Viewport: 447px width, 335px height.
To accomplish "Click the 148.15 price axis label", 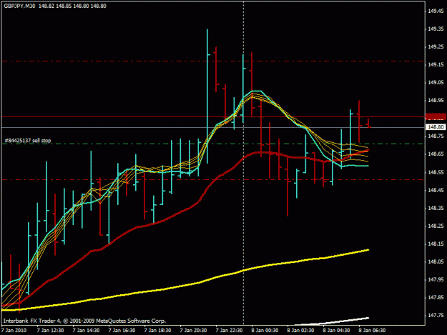I will tap(436, 244).
